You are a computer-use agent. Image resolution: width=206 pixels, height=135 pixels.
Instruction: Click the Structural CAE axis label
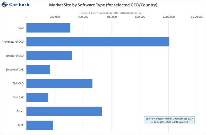click(15, 70)
